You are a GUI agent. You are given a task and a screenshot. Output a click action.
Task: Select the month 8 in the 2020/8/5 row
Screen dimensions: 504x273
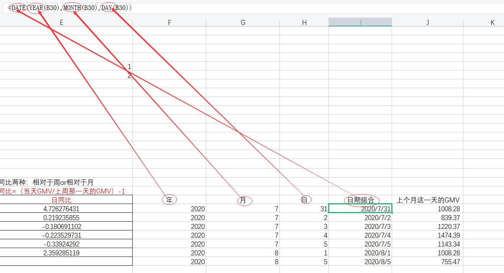tap(243, 262)
